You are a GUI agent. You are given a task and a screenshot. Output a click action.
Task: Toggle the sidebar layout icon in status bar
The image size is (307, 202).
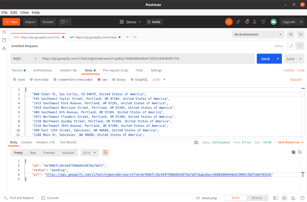[275, 198]
